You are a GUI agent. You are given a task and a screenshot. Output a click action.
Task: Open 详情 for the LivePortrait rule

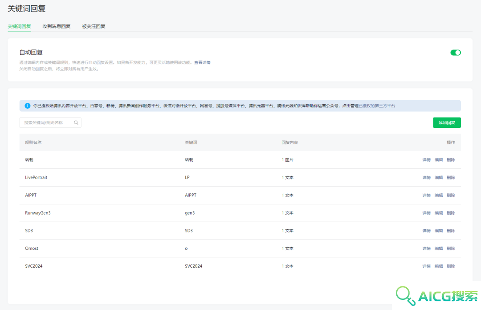426,178
